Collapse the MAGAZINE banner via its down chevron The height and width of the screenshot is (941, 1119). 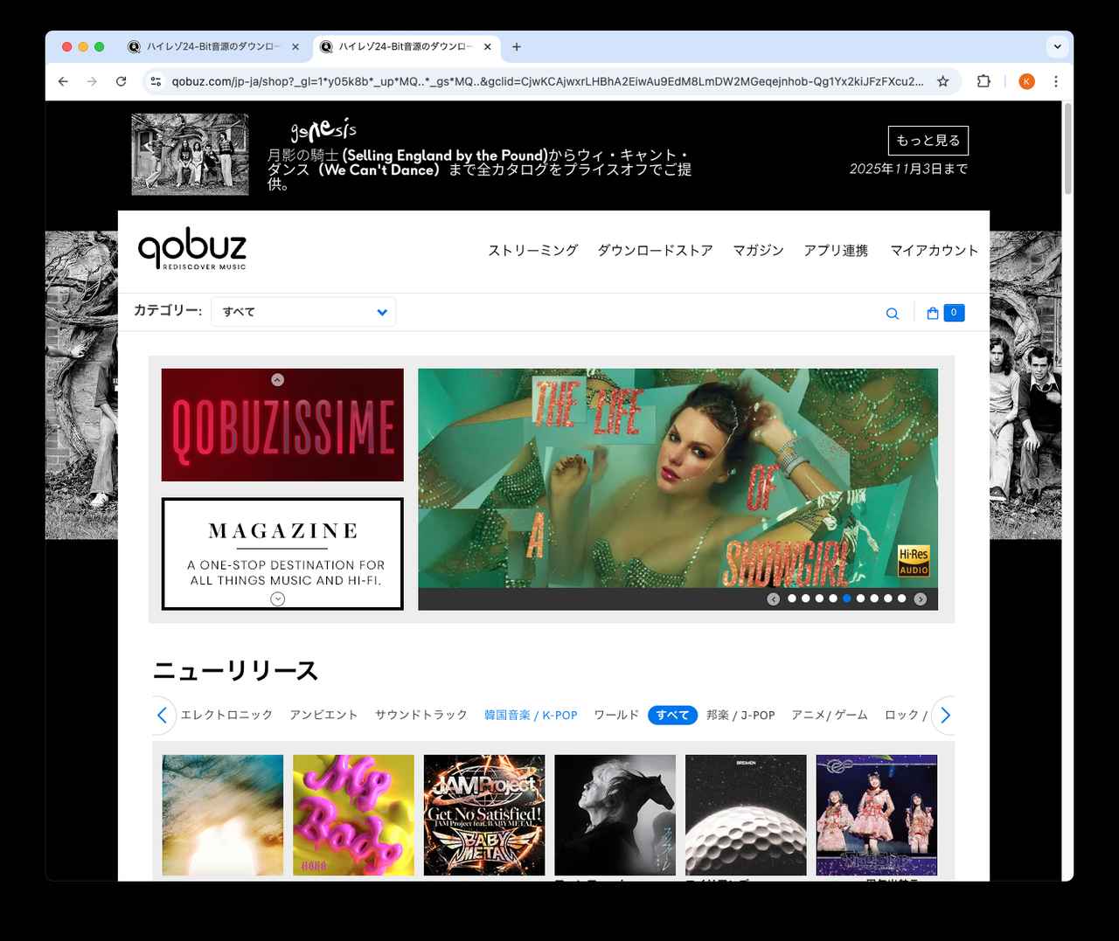coord(277,598)
